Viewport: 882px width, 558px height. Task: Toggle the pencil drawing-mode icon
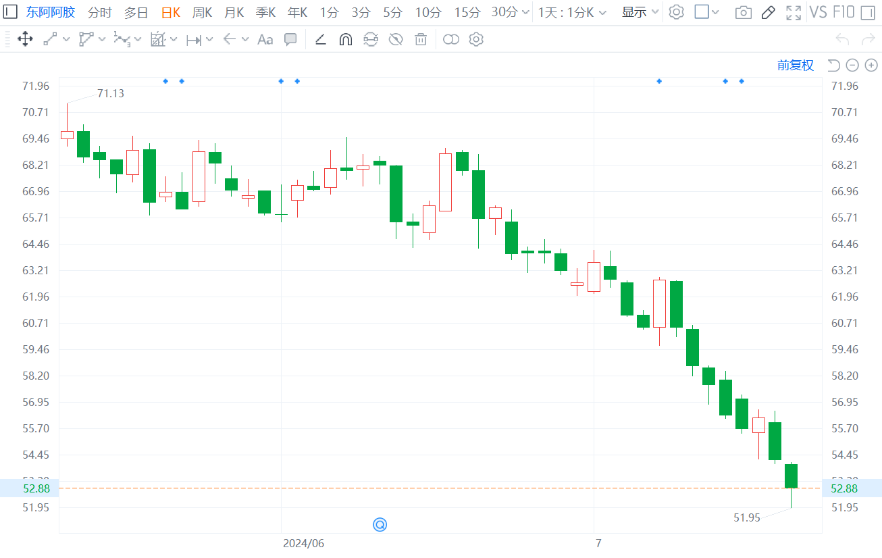click(x=768, y=12)
